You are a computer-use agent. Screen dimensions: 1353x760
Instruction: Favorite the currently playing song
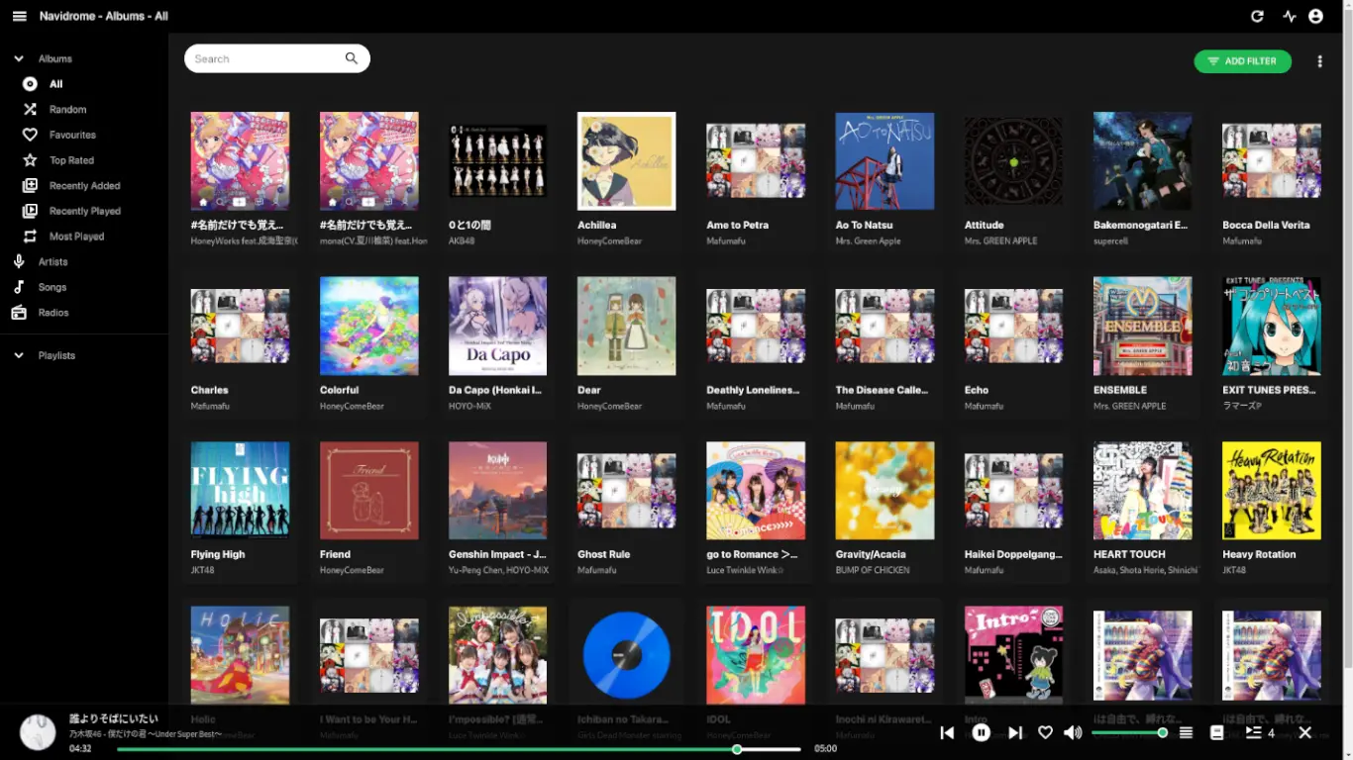click(1045, 732)
